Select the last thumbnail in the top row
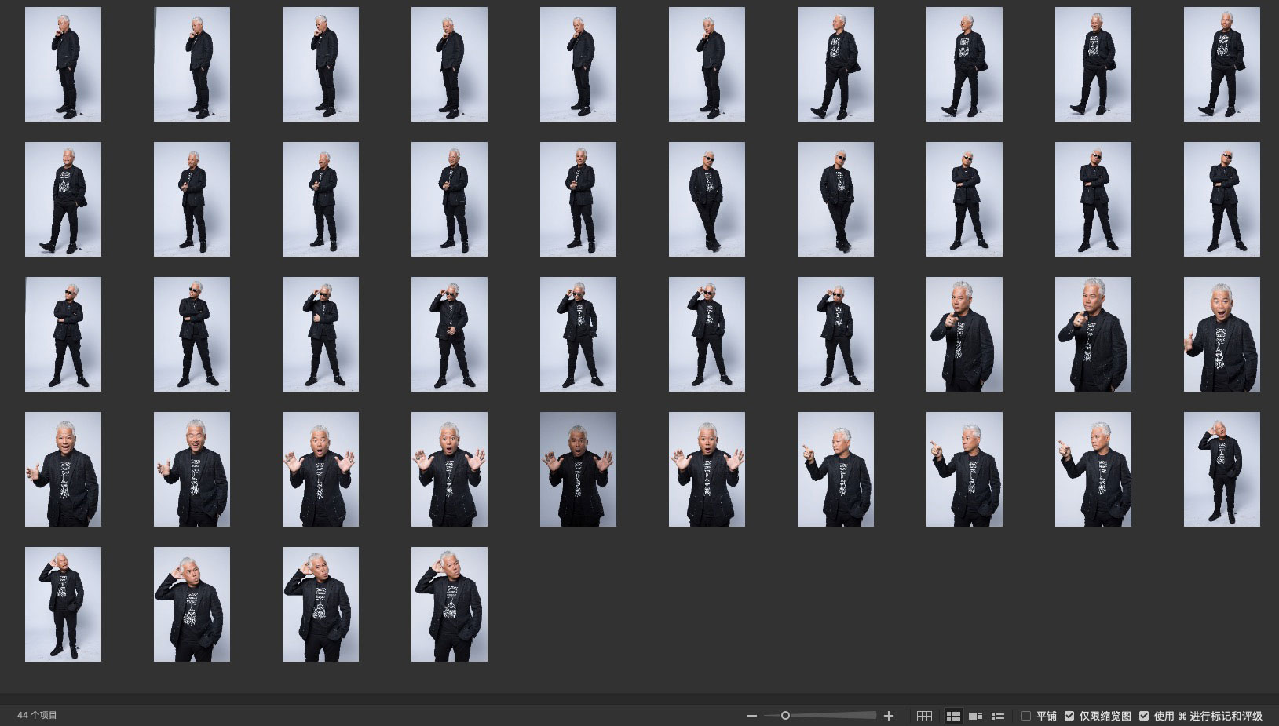The height and width of the screenshot is (726, 1279). pyautogui.click(x=1222, y=64)
